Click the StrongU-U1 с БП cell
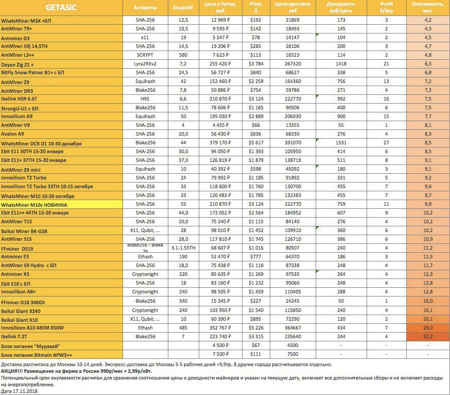Image resolution: width=450 pixels, height=395 pixels. pyautogui.click(x=61, y=108)
